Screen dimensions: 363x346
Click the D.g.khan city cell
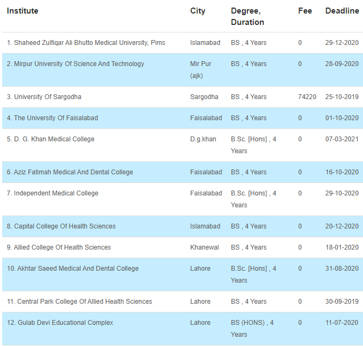(203, 139)
